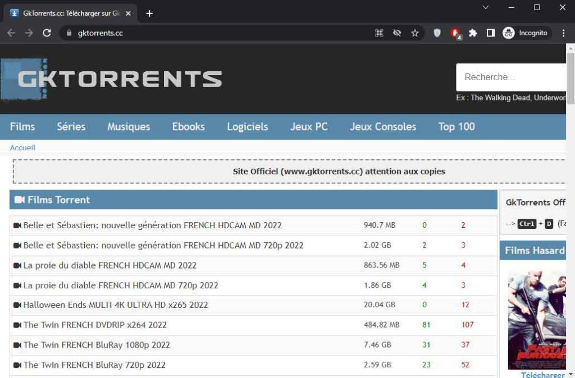Screen dimensions: 575x378
Task: Click the 484.82 MB size cell
Action: coord(381,325)
